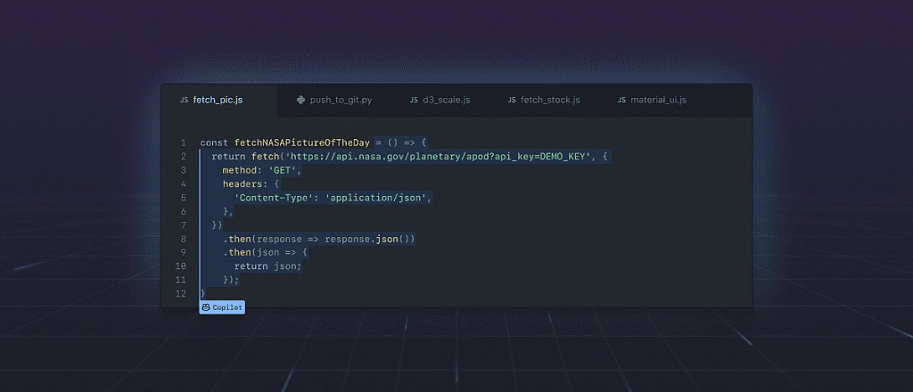This screenshot has width=913, height=392.
Task: Click the 'Content-Type' key
Action: [x=275, y=198]
